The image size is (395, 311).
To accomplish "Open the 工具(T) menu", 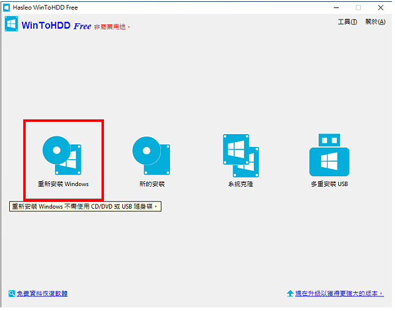I will pyautogui.click(x=347, y=22).
